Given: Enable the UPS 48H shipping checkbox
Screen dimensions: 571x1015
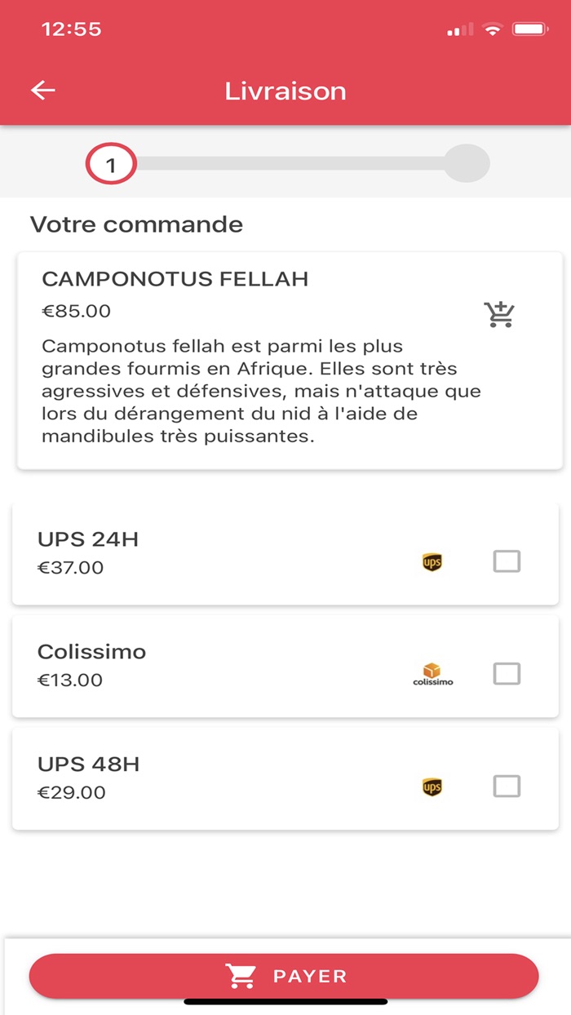Looking at the screenshot, I should (x=507, y=787).
